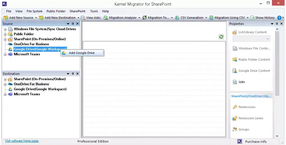Screen dimensions: 286x145
Task: Click the Add New Source toolbar icon
Action: point(6,18)
